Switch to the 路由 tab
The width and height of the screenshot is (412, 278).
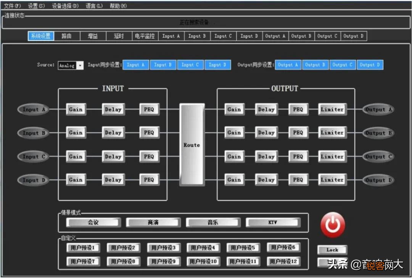[67, 36]
